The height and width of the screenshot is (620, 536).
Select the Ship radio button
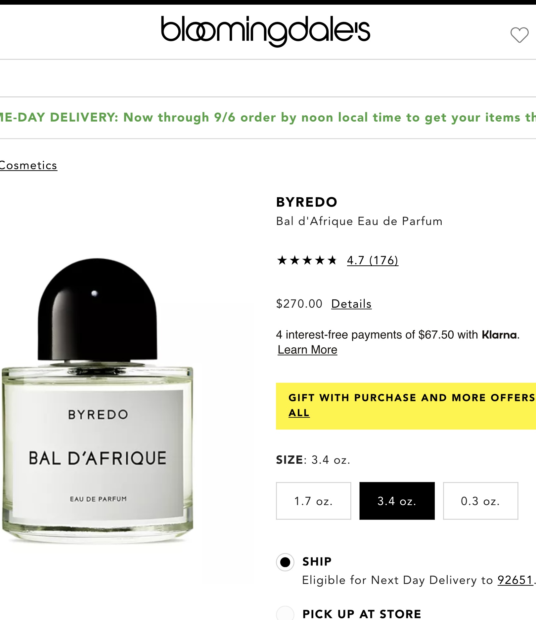tap(285, 562)
